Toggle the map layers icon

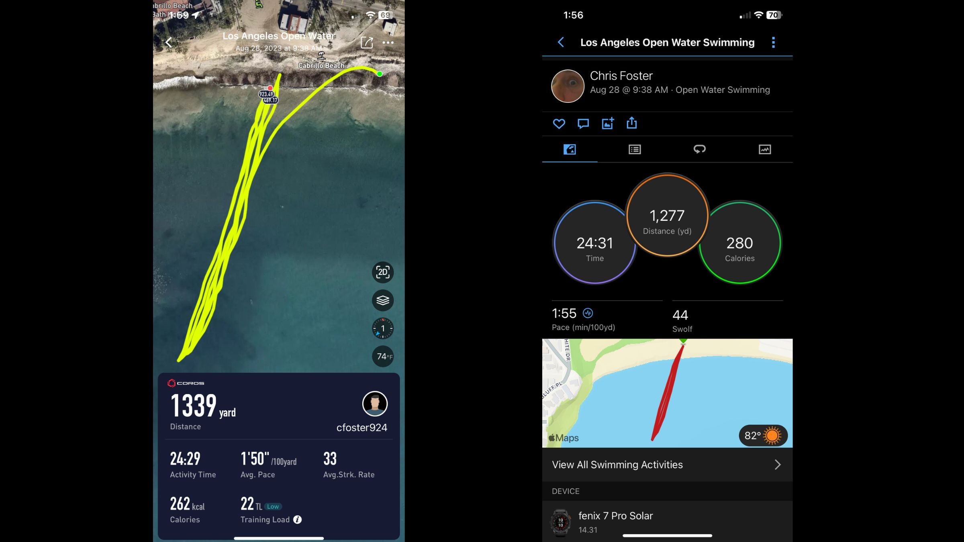tap(382, 300)
